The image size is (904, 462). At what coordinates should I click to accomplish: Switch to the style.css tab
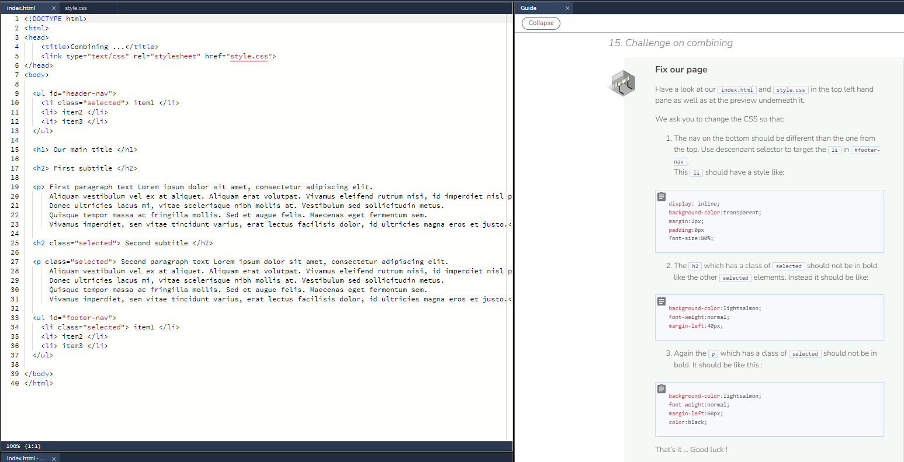click(x=76, y=8)
